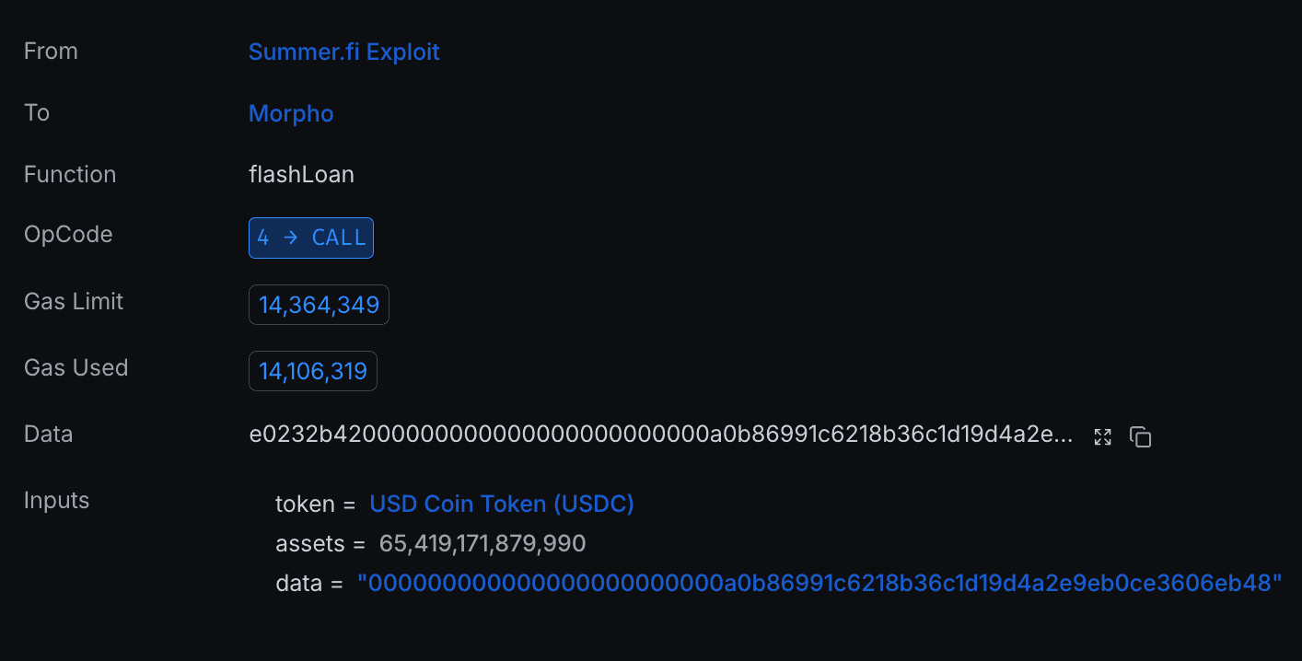Click the Gas Used row label
Screen dimensions: 1302x661
click(x=76, y=367)
